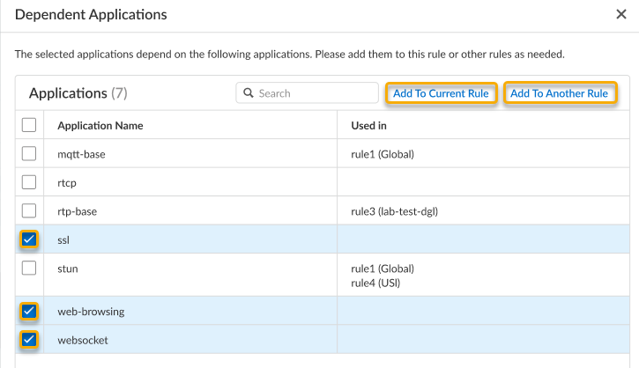Check the mqtt-base application checkbox
639x368 pixels.
pos(29,154)
